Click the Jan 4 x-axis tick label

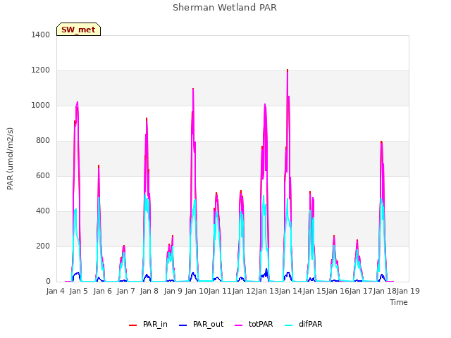(55, 291)
